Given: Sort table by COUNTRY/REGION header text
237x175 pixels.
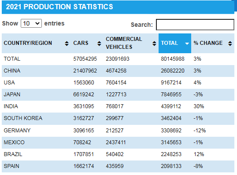Looking at the screenshot, I should tap(28, 43).
